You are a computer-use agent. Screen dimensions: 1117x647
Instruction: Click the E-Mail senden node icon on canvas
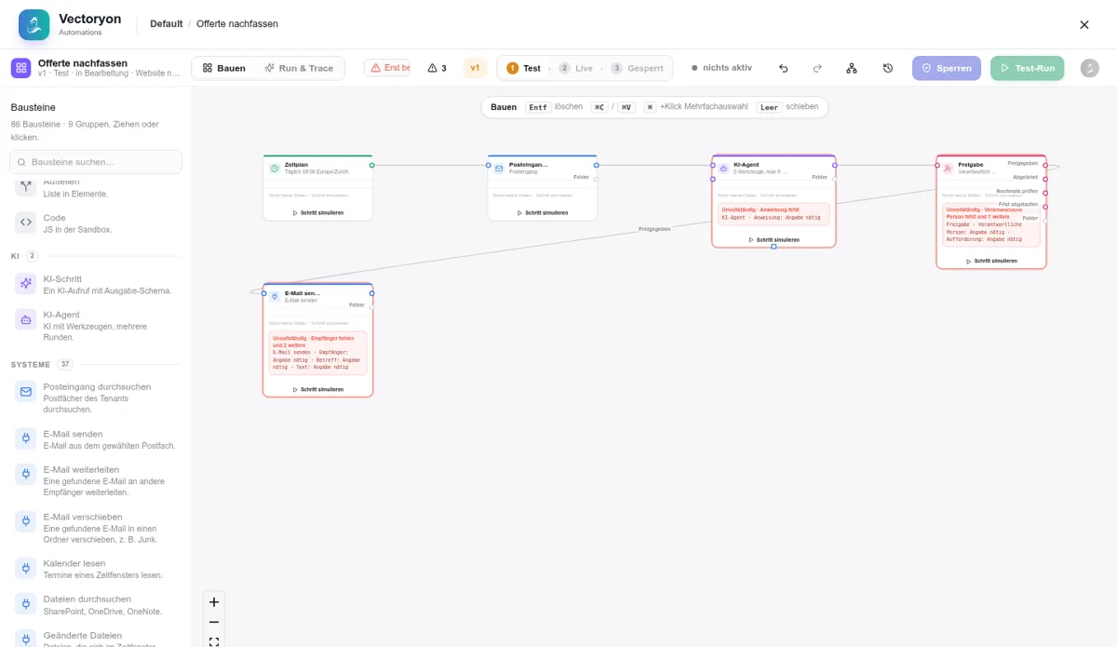tap(275, 296)
